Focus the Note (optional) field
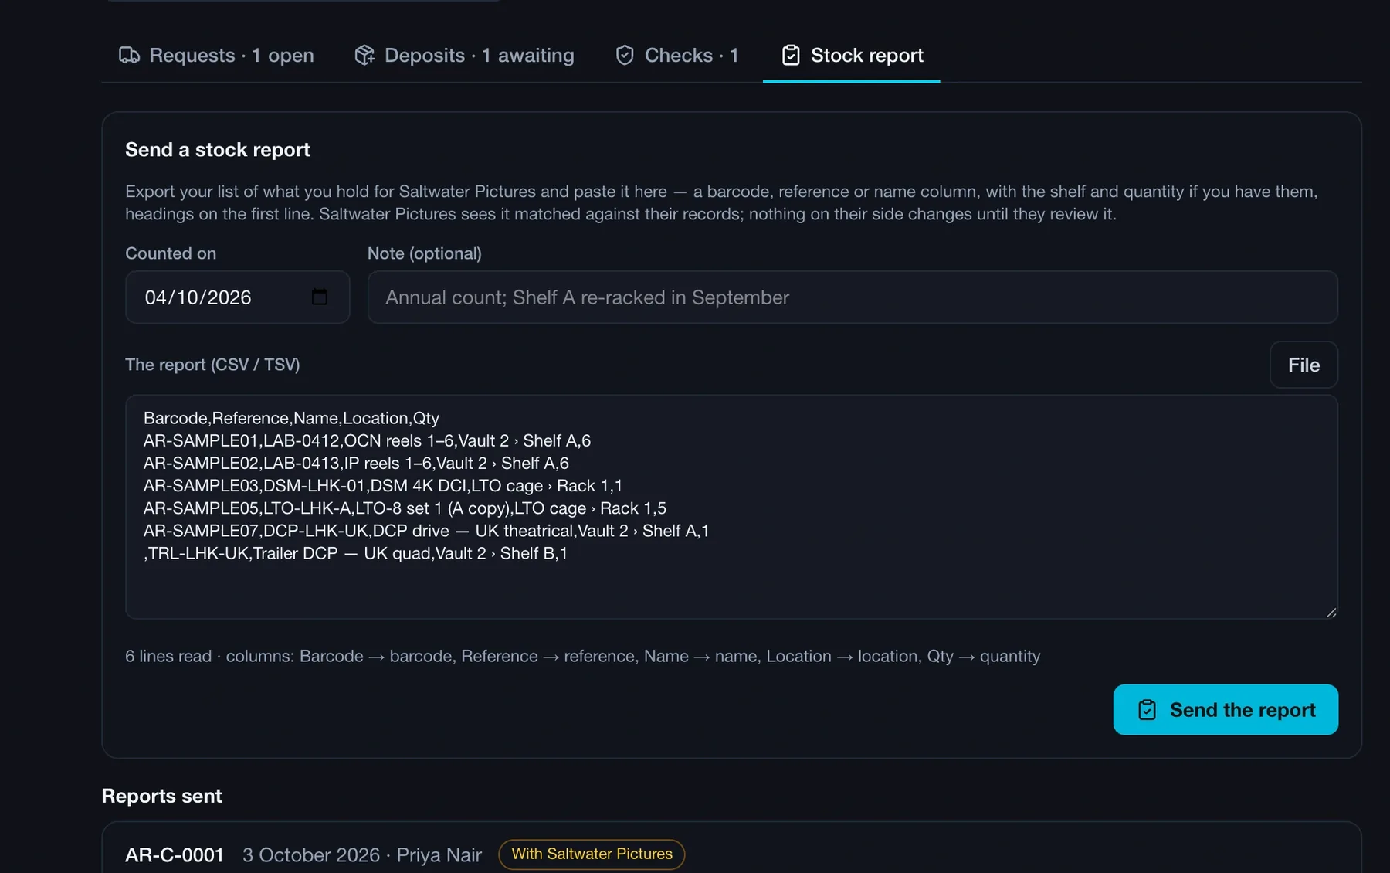The width and height of the screenshot is (1390, 873). pyautogui.click(x=853, y=297)
